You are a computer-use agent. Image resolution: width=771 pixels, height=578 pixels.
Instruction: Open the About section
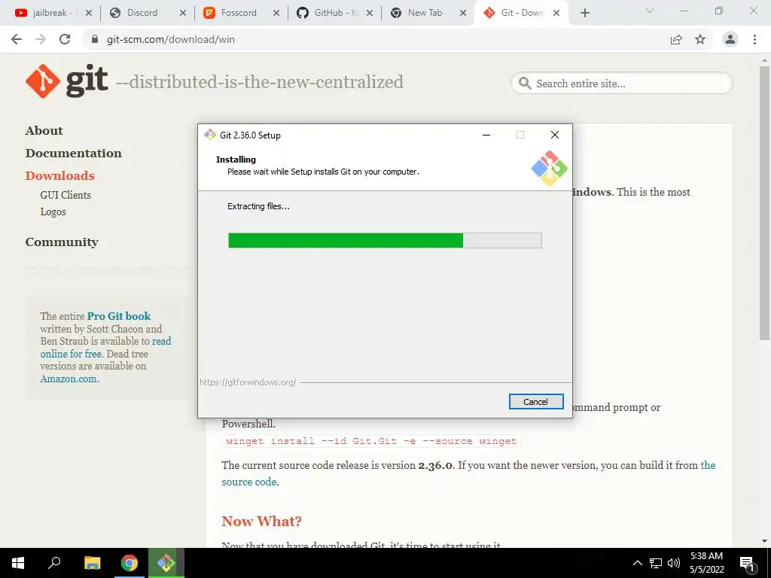click(44, 131)
